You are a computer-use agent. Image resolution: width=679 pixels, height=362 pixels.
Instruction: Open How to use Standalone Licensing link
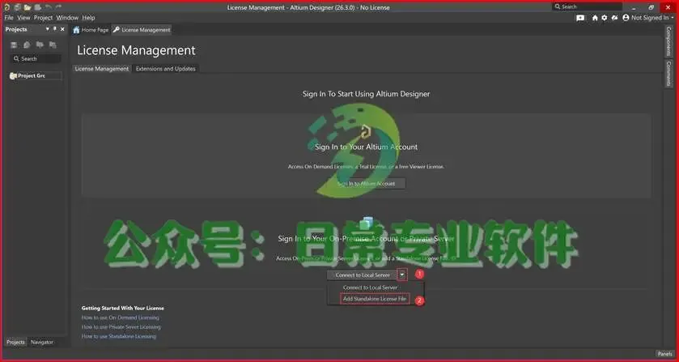pyautogui.click(x=119, y=336)
